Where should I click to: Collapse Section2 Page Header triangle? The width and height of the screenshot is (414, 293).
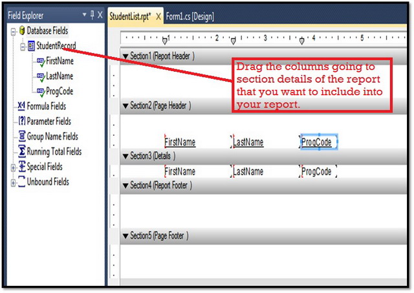(125, 106)
